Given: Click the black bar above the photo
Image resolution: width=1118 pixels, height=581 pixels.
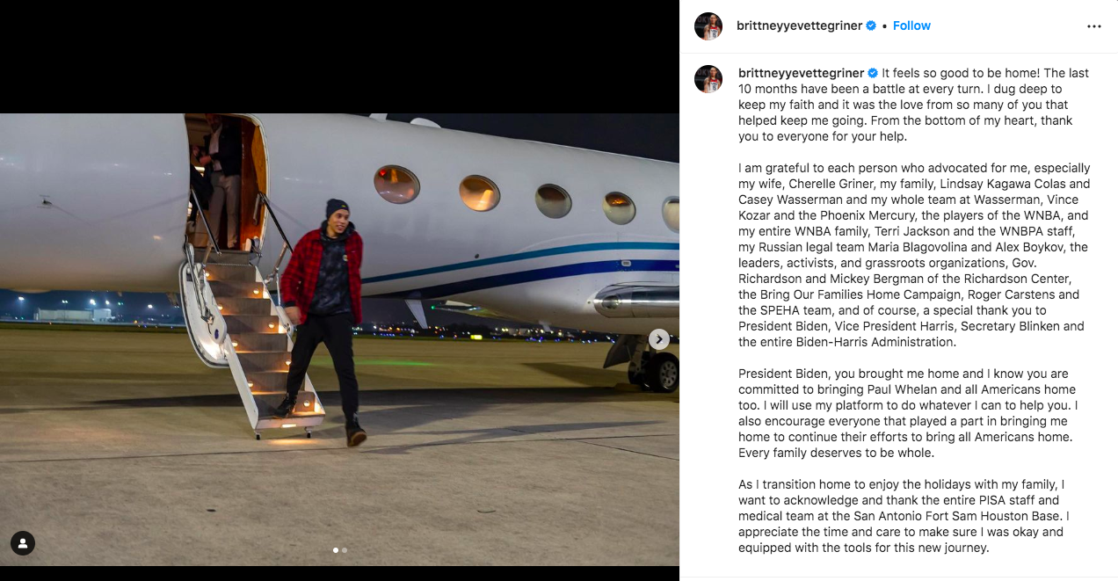Looking at the screenshot, I should point(339,56).
